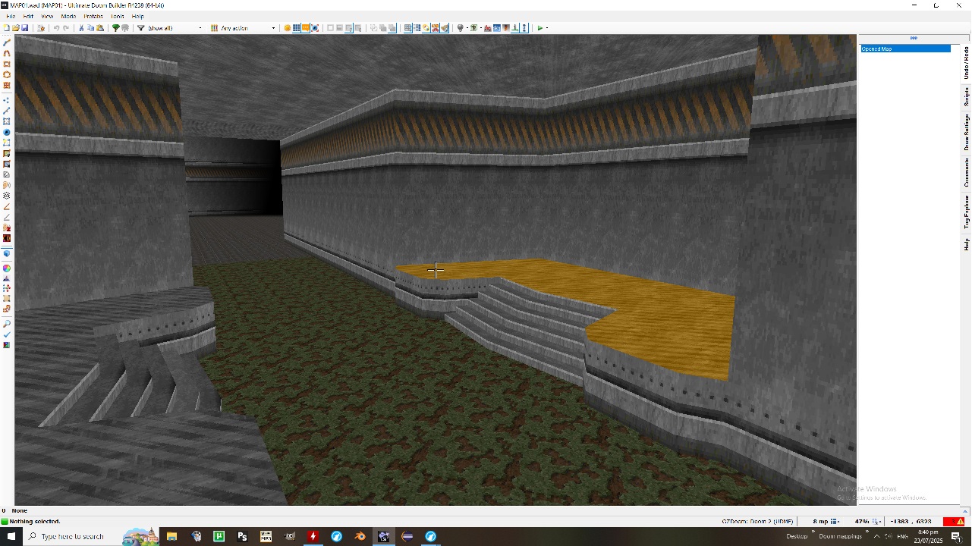Paste selection with the clipboard icon
This screenshot has height=546, width=972.
(99, 28)
